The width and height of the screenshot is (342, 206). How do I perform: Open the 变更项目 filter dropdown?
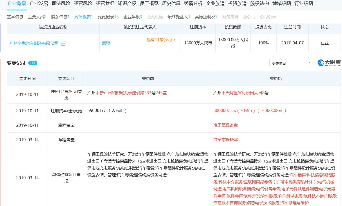click(291, 63)
